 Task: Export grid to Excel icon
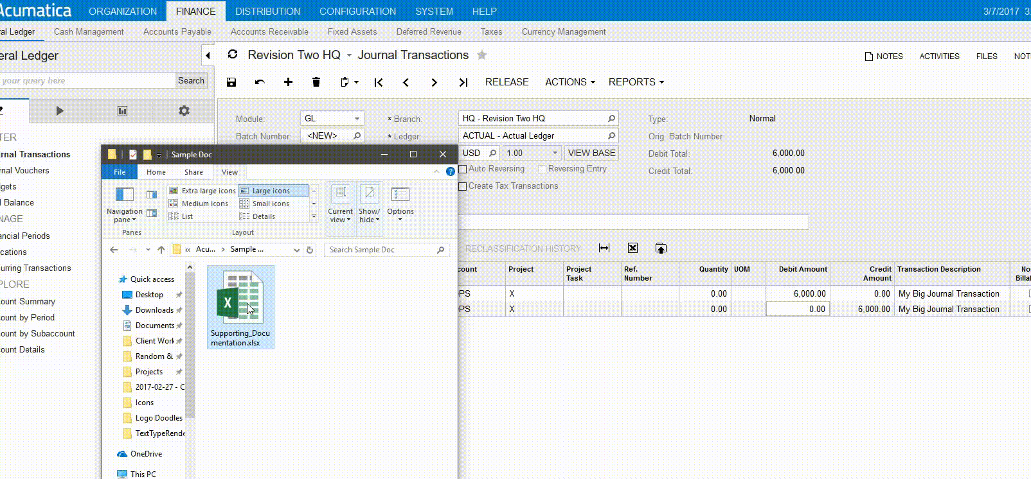coord(632,248)
